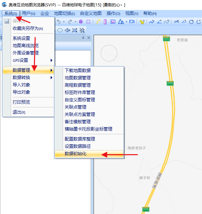202x214 pixels.
Task: Open the 帮助(H) menu
Action: (x=150, y=14)
